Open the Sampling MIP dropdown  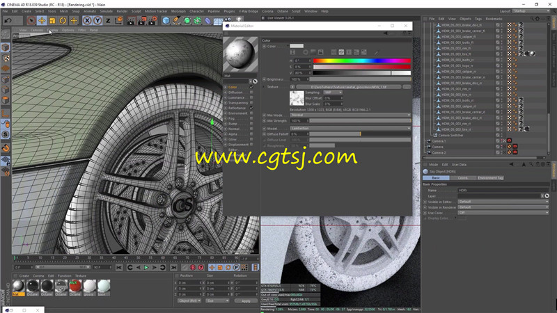tap(334, 93)
